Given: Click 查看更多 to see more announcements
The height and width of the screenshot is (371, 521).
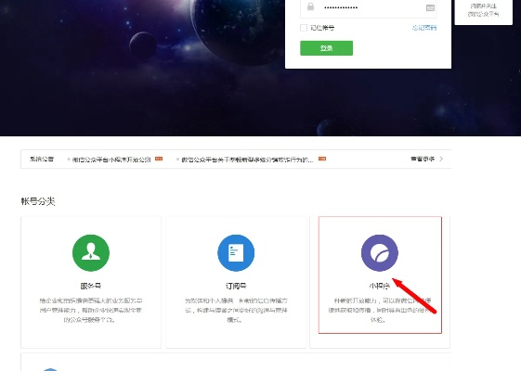Looking at the screenshot, I should [x=423, y=159].
